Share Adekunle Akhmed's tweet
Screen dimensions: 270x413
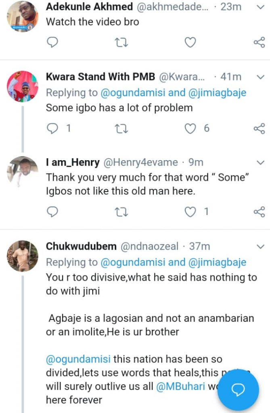click(259, 42)
